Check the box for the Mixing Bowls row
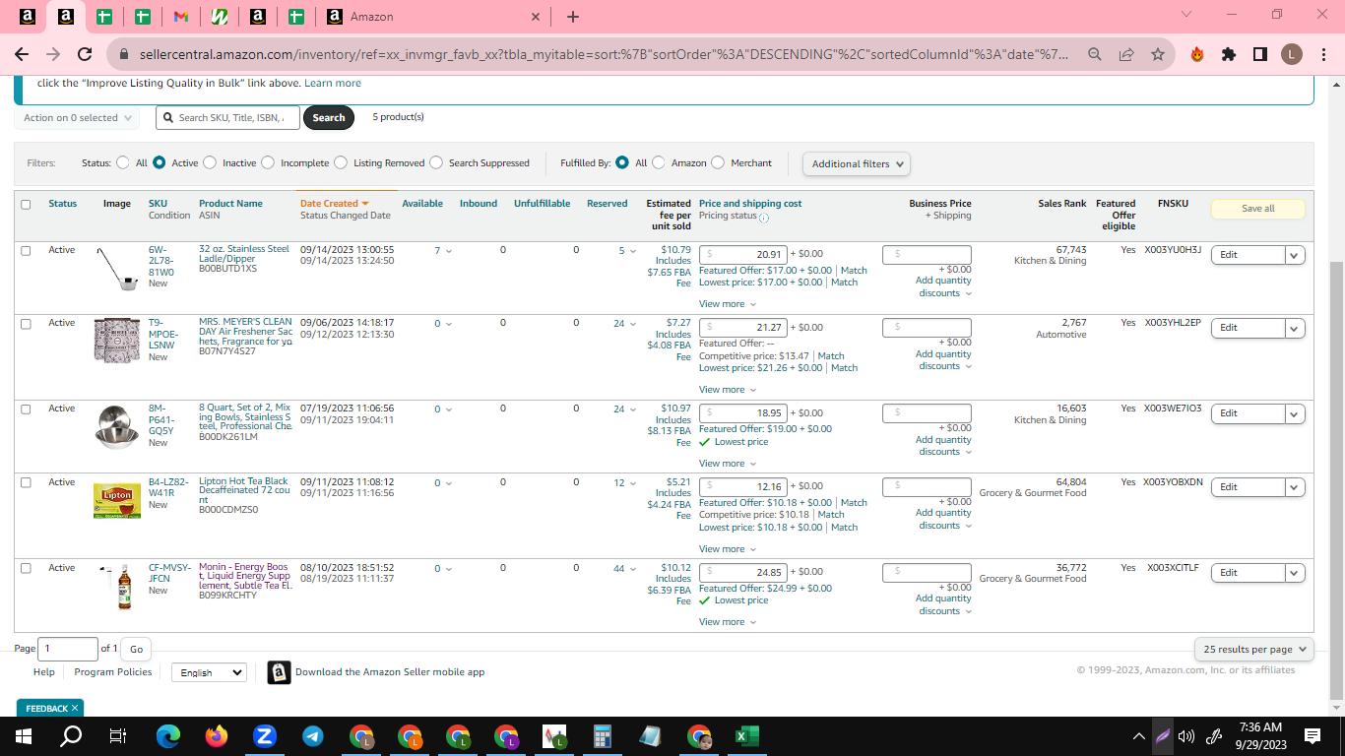This screenshot has width=1345, height=756. [x=26, y=409]
